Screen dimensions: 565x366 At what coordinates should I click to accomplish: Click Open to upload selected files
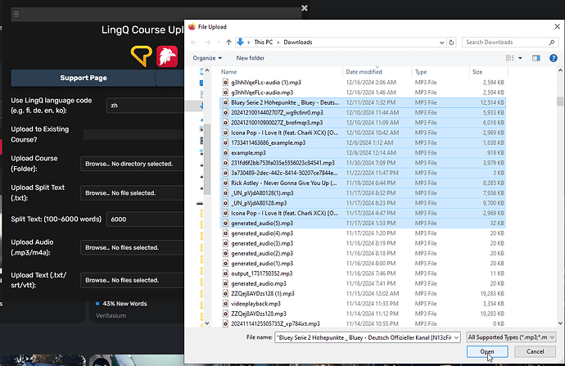(x=487, y=351)
